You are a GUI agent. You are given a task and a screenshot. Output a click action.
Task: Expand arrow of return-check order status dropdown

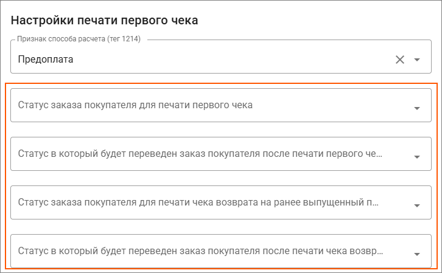pyautogui.click(x=417, y=206)
